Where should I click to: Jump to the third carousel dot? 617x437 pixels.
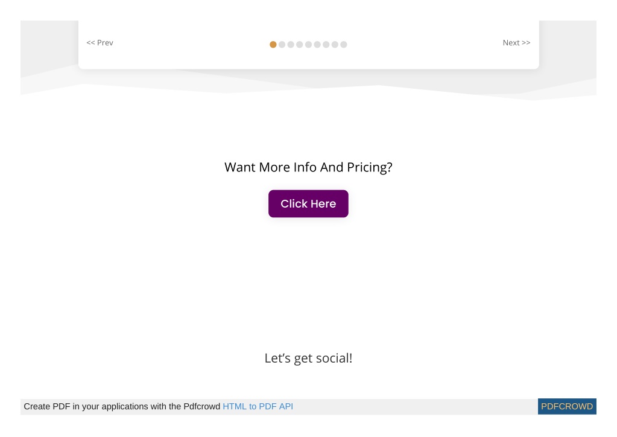click(x=291, y=45)
